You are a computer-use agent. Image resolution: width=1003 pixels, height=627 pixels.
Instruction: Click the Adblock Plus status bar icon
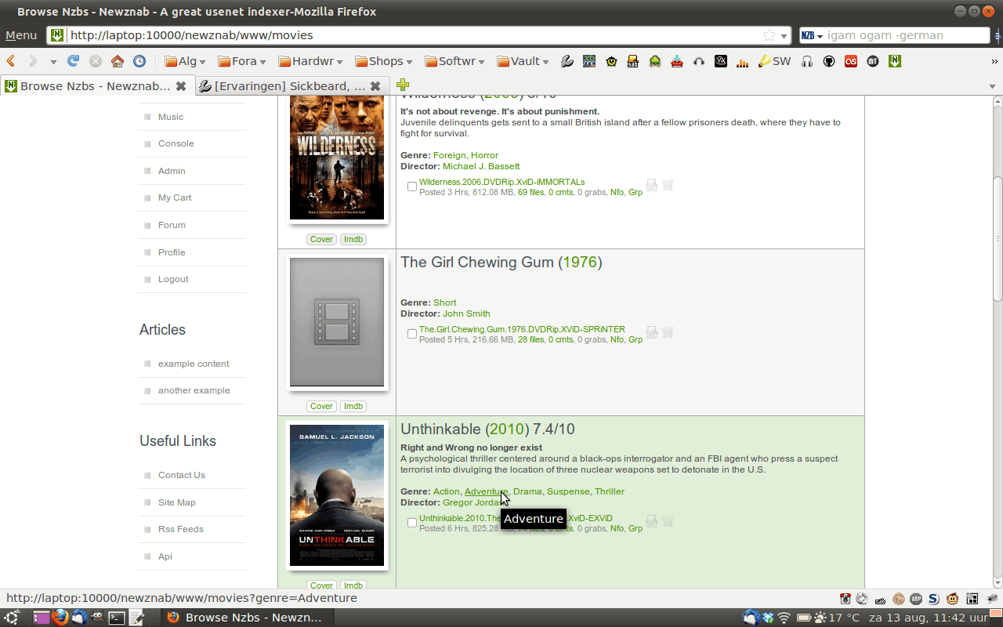click(916, 599)
